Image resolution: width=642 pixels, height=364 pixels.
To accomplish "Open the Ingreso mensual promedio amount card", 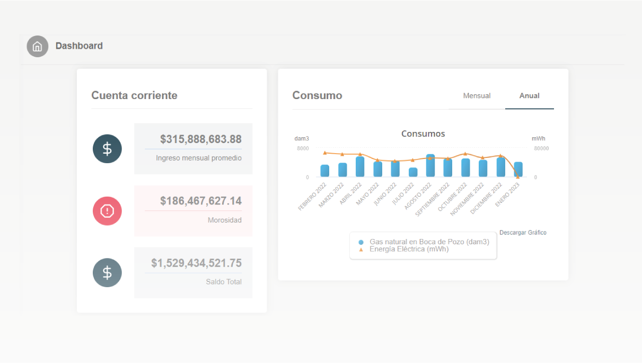I will 193,149.
